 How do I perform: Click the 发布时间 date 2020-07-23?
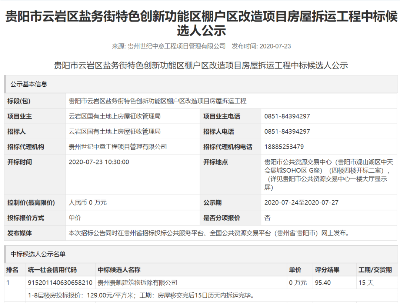coord(275,46)
